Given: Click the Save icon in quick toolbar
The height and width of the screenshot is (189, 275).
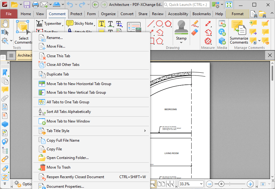Looking at the screenshot, I should coord(27,5).
